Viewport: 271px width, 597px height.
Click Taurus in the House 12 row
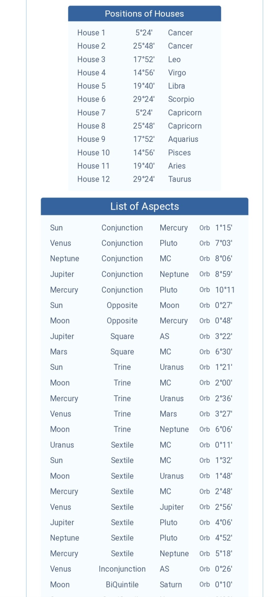(180, 179)
